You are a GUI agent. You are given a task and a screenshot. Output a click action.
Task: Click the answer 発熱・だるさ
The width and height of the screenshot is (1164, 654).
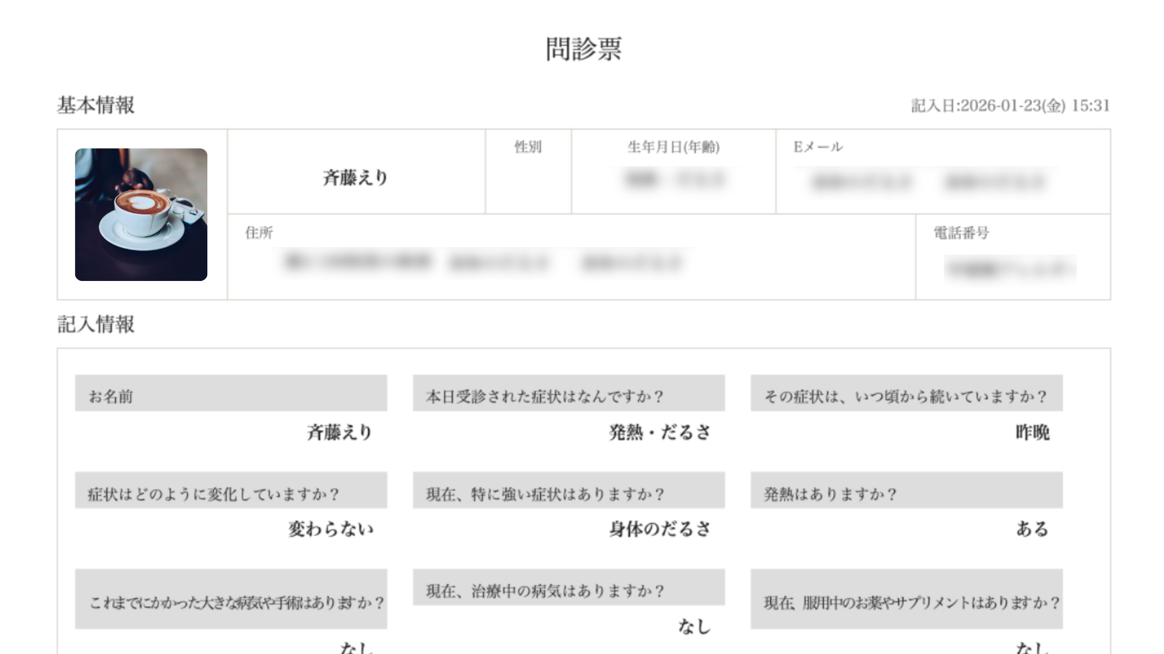660,432
